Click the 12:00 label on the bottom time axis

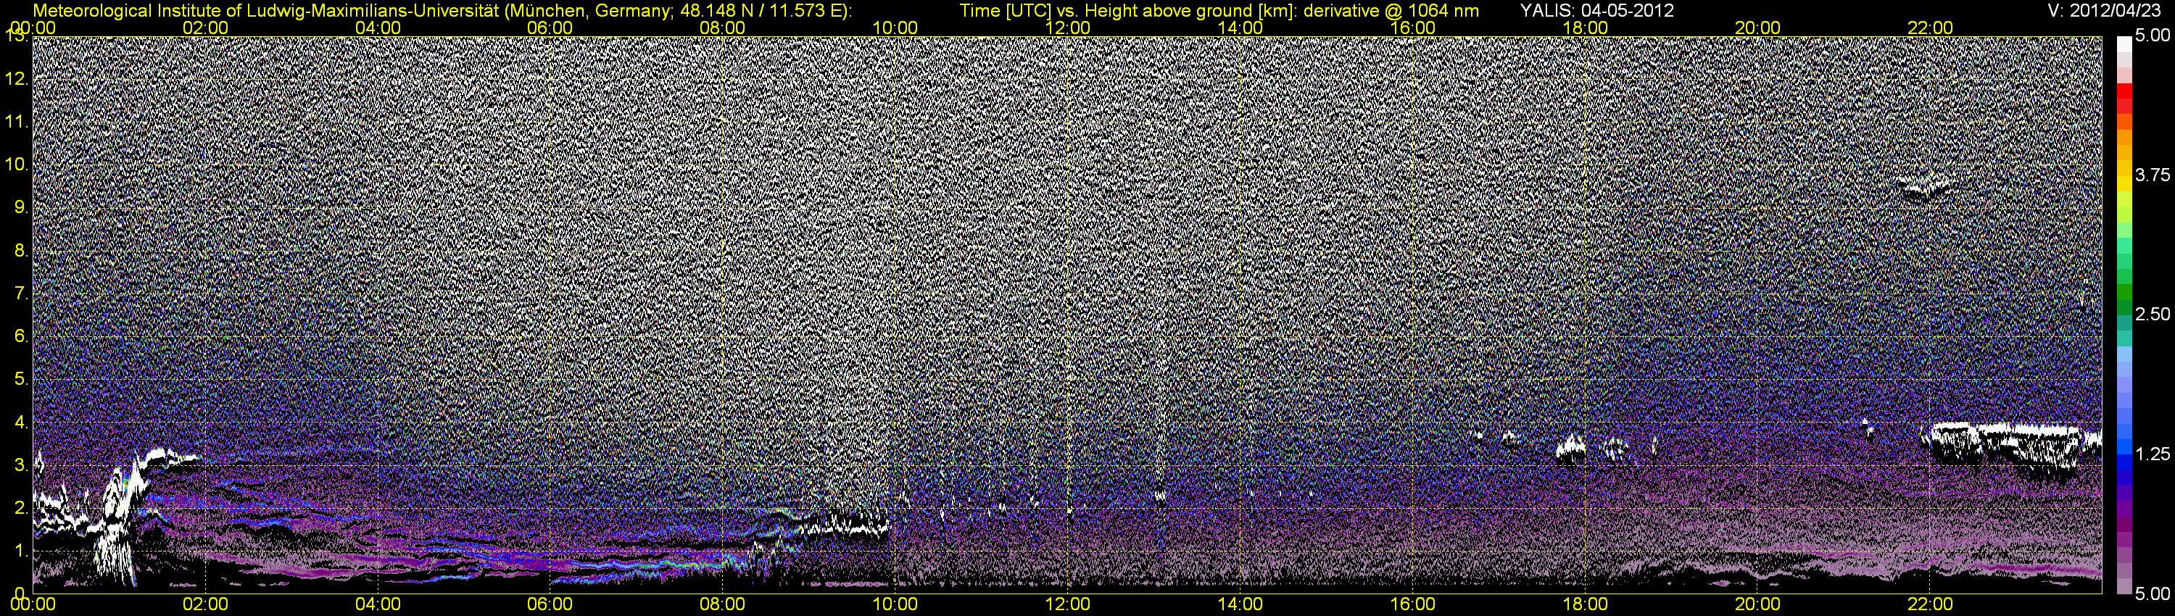[1068, 604]
